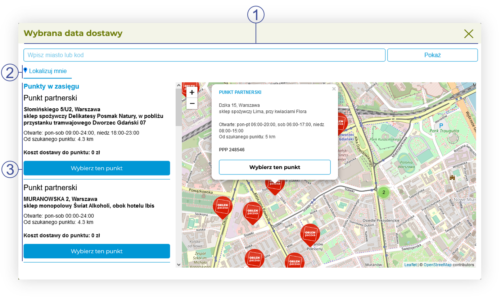
Task: Click the PUNKT PARTNERSKI popup title
Action: pos(240,92)
